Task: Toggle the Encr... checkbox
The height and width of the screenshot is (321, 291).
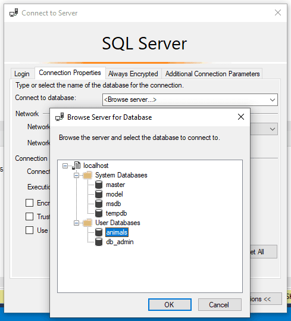Action: [x=29, y=203]
